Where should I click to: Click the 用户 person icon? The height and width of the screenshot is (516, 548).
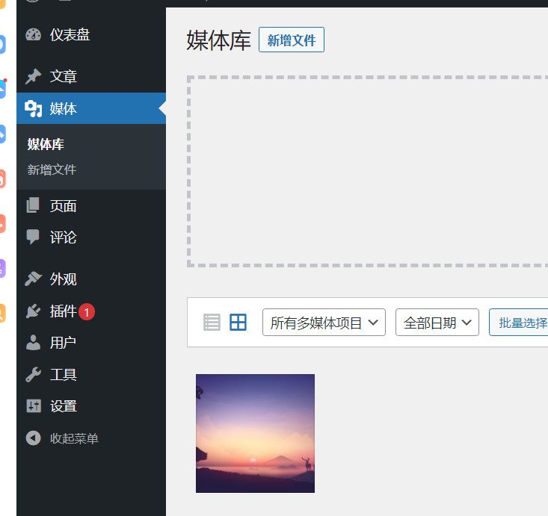pos(33,343)
